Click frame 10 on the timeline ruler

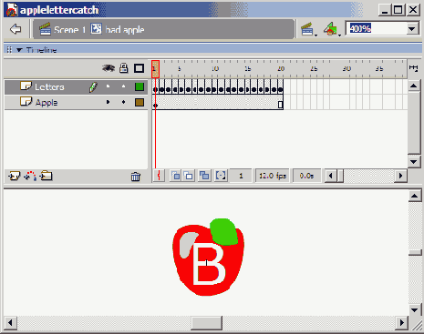click(x=215, y=68)
